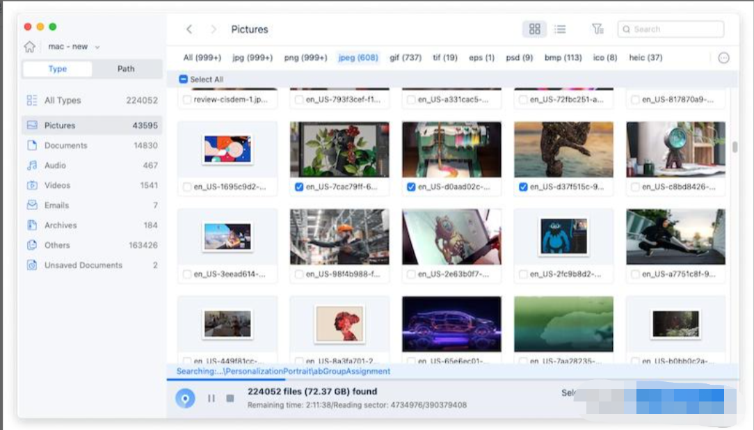754x430 pixels.
Task: Stop the scan with stop icon
Action: pos(230,399)
